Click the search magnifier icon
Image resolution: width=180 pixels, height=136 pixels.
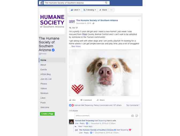tap(106, 3)
